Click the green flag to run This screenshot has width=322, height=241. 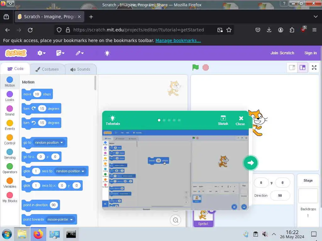coord(196,67)
